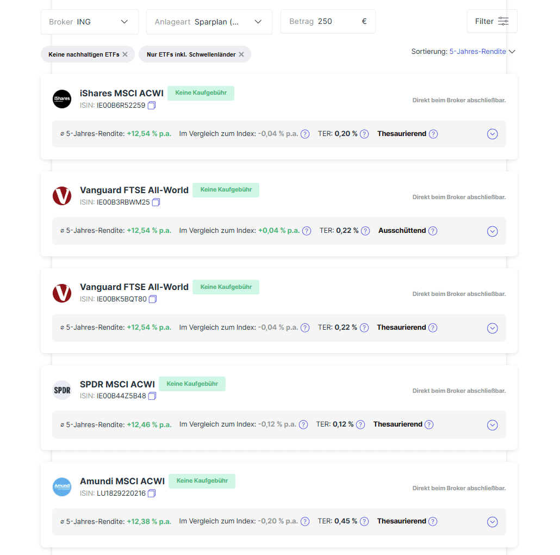Copy the Amundi MSCI ACWI ISIN

click(152, 493)
